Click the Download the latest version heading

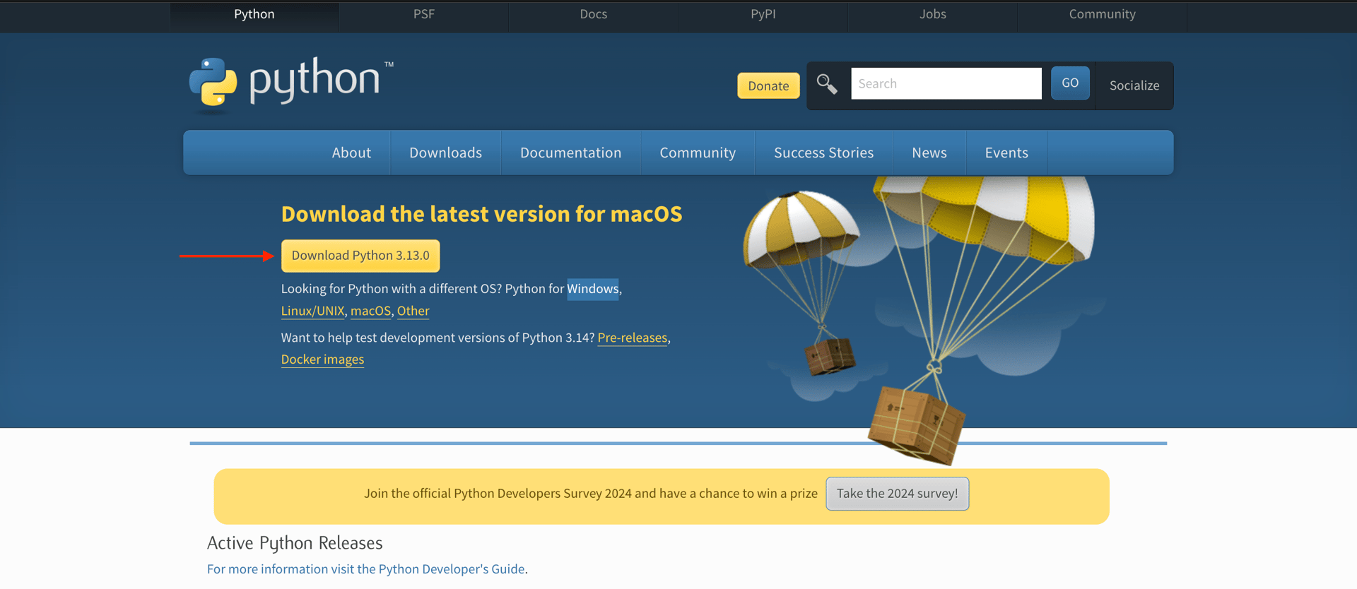tap(482, 214)
